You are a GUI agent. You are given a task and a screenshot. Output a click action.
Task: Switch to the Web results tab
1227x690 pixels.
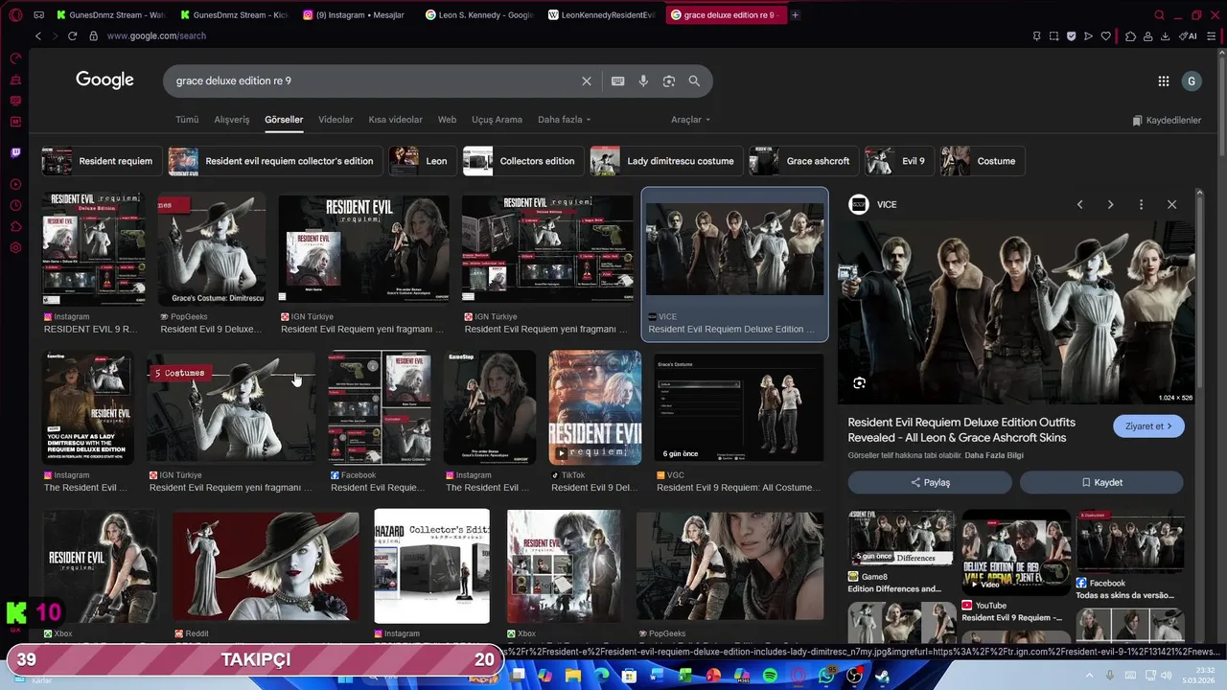447,120
